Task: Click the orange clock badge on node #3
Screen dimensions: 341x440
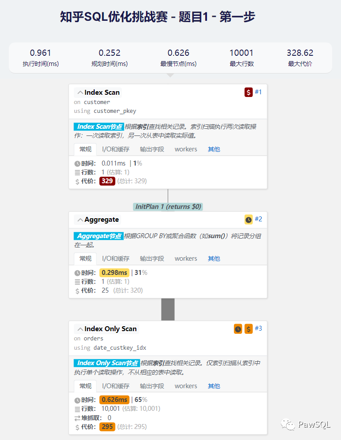Action: click(238, 328)
